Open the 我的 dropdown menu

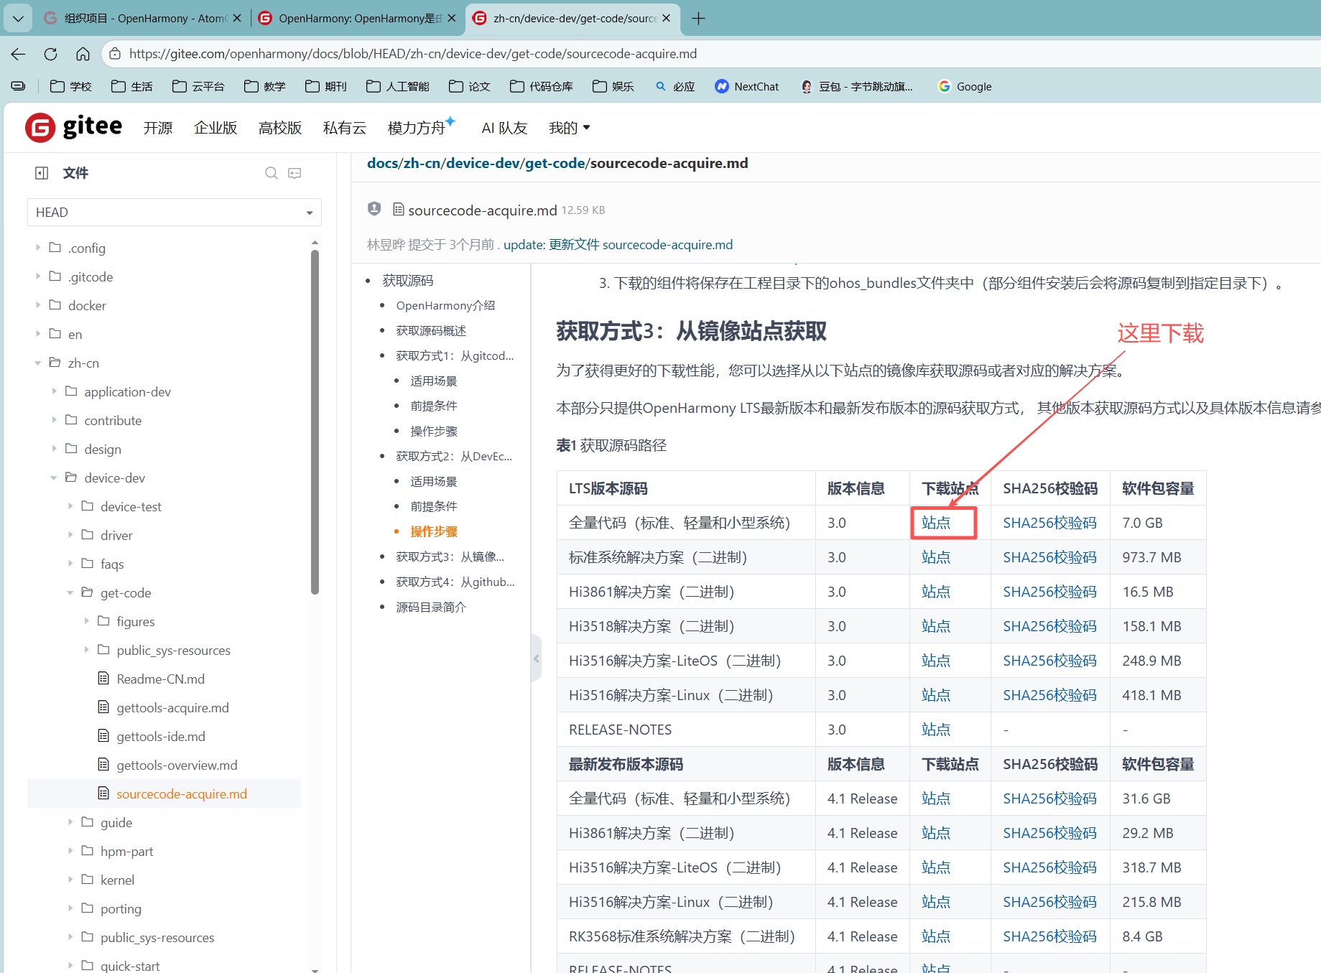(x=569, y=128)
